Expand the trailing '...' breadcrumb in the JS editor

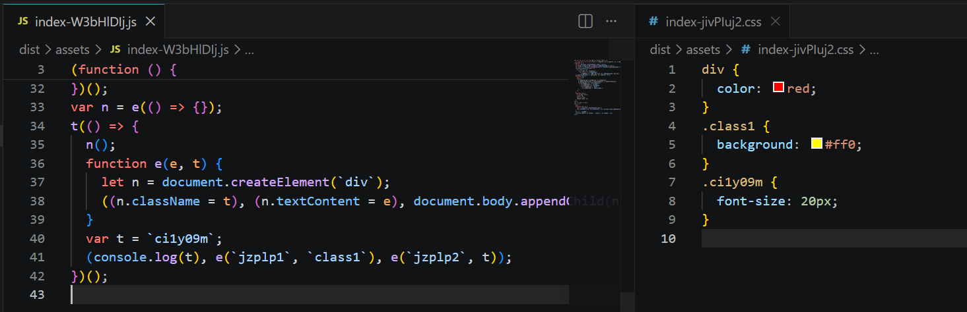[250, 49]
